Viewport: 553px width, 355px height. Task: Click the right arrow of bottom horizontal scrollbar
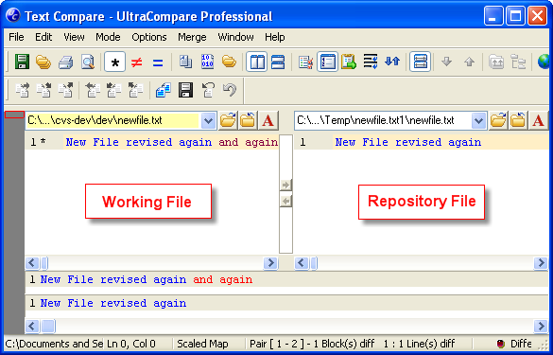541,326
